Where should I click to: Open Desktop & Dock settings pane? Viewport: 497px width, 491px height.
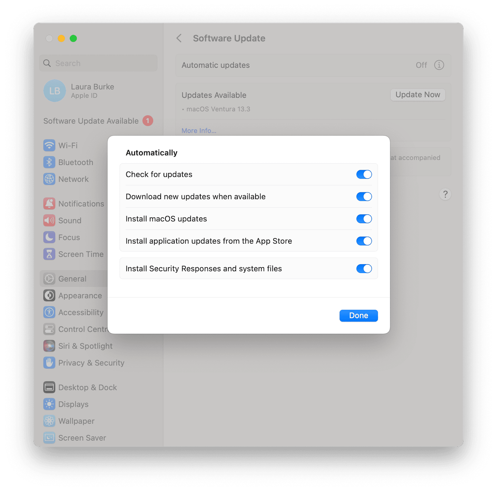click(x=87, y=387)
